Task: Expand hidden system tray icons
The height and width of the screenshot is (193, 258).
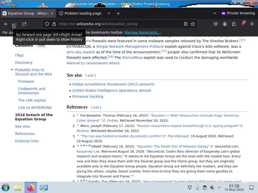Action: (219, 187)
